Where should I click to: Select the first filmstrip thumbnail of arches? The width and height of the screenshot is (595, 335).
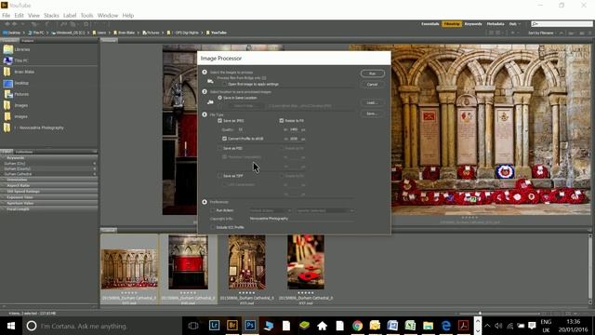coord(129,269)
